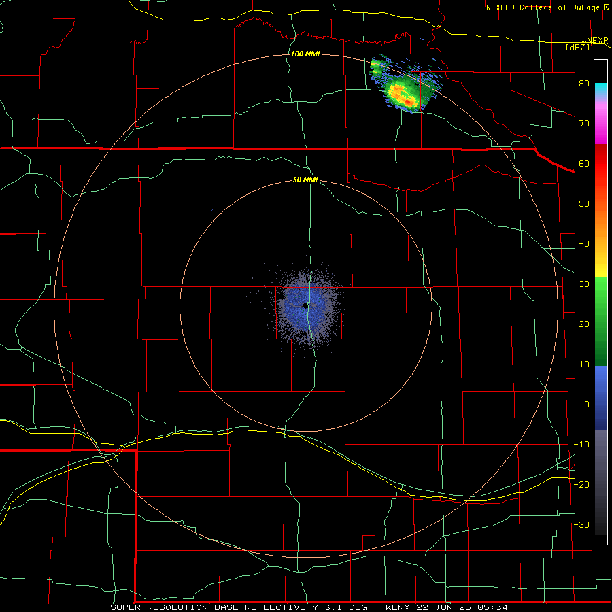
Task: Click the 50 NMI range ring label
Action: pyautogui.click(x=305, y=180)
